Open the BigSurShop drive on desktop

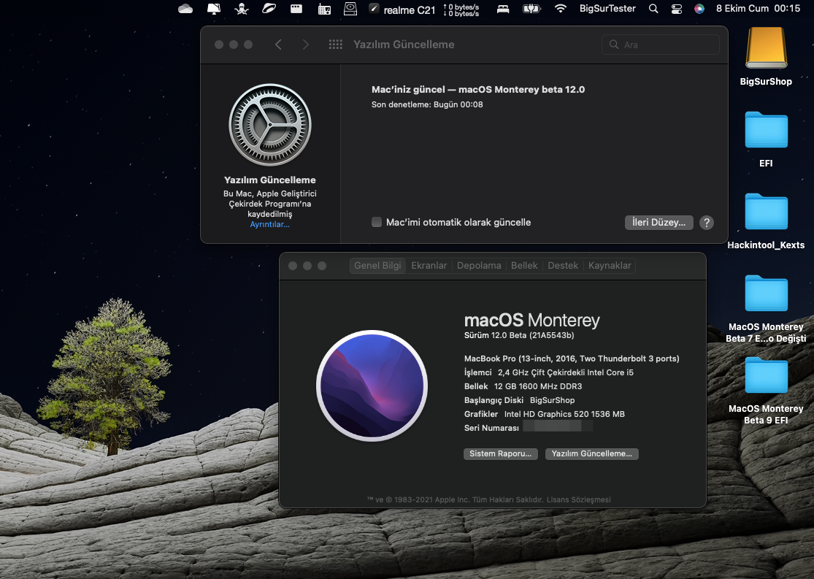point(766,49)
